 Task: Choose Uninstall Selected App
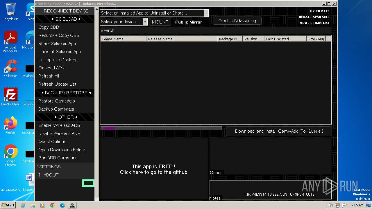click(x=65, y=52)
